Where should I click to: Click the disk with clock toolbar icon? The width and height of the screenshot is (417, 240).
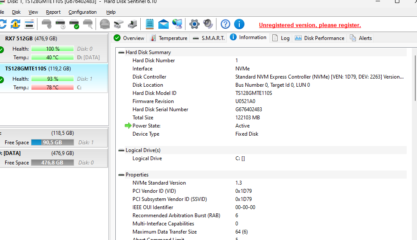[x=61, y=24]
